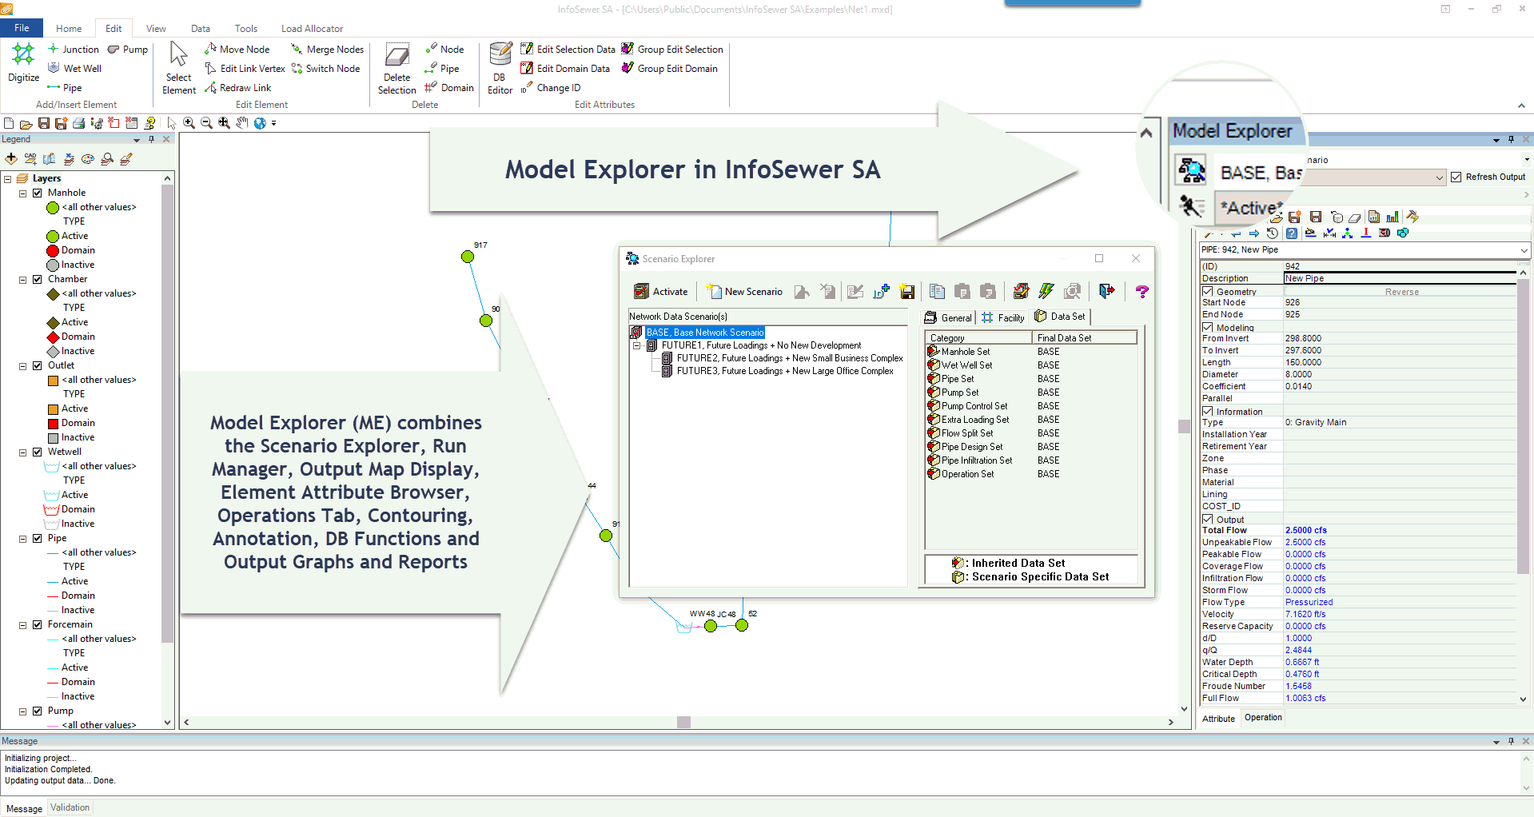Click the color palette icon in Legend
This screenshot has width=1534, height=817.
pos(88,159)
